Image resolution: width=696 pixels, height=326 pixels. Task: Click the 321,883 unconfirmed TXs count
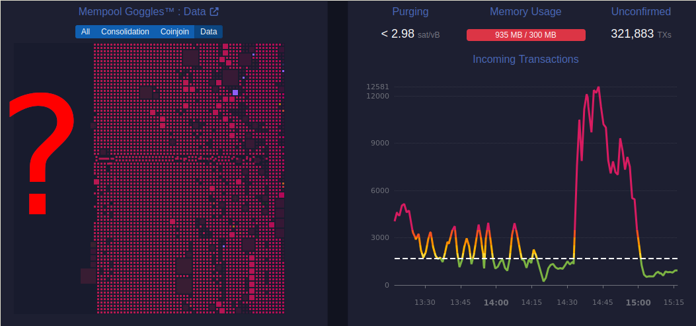tap(632, 34)
